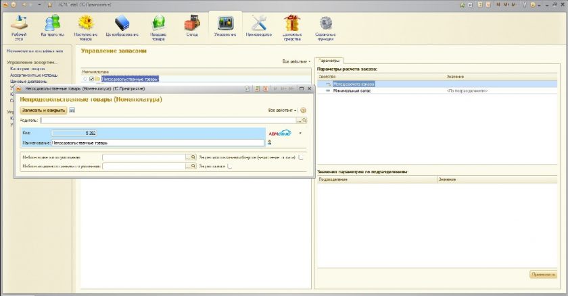
Task: Click the M- button in title bar
Action: click(x=515, y=5)
